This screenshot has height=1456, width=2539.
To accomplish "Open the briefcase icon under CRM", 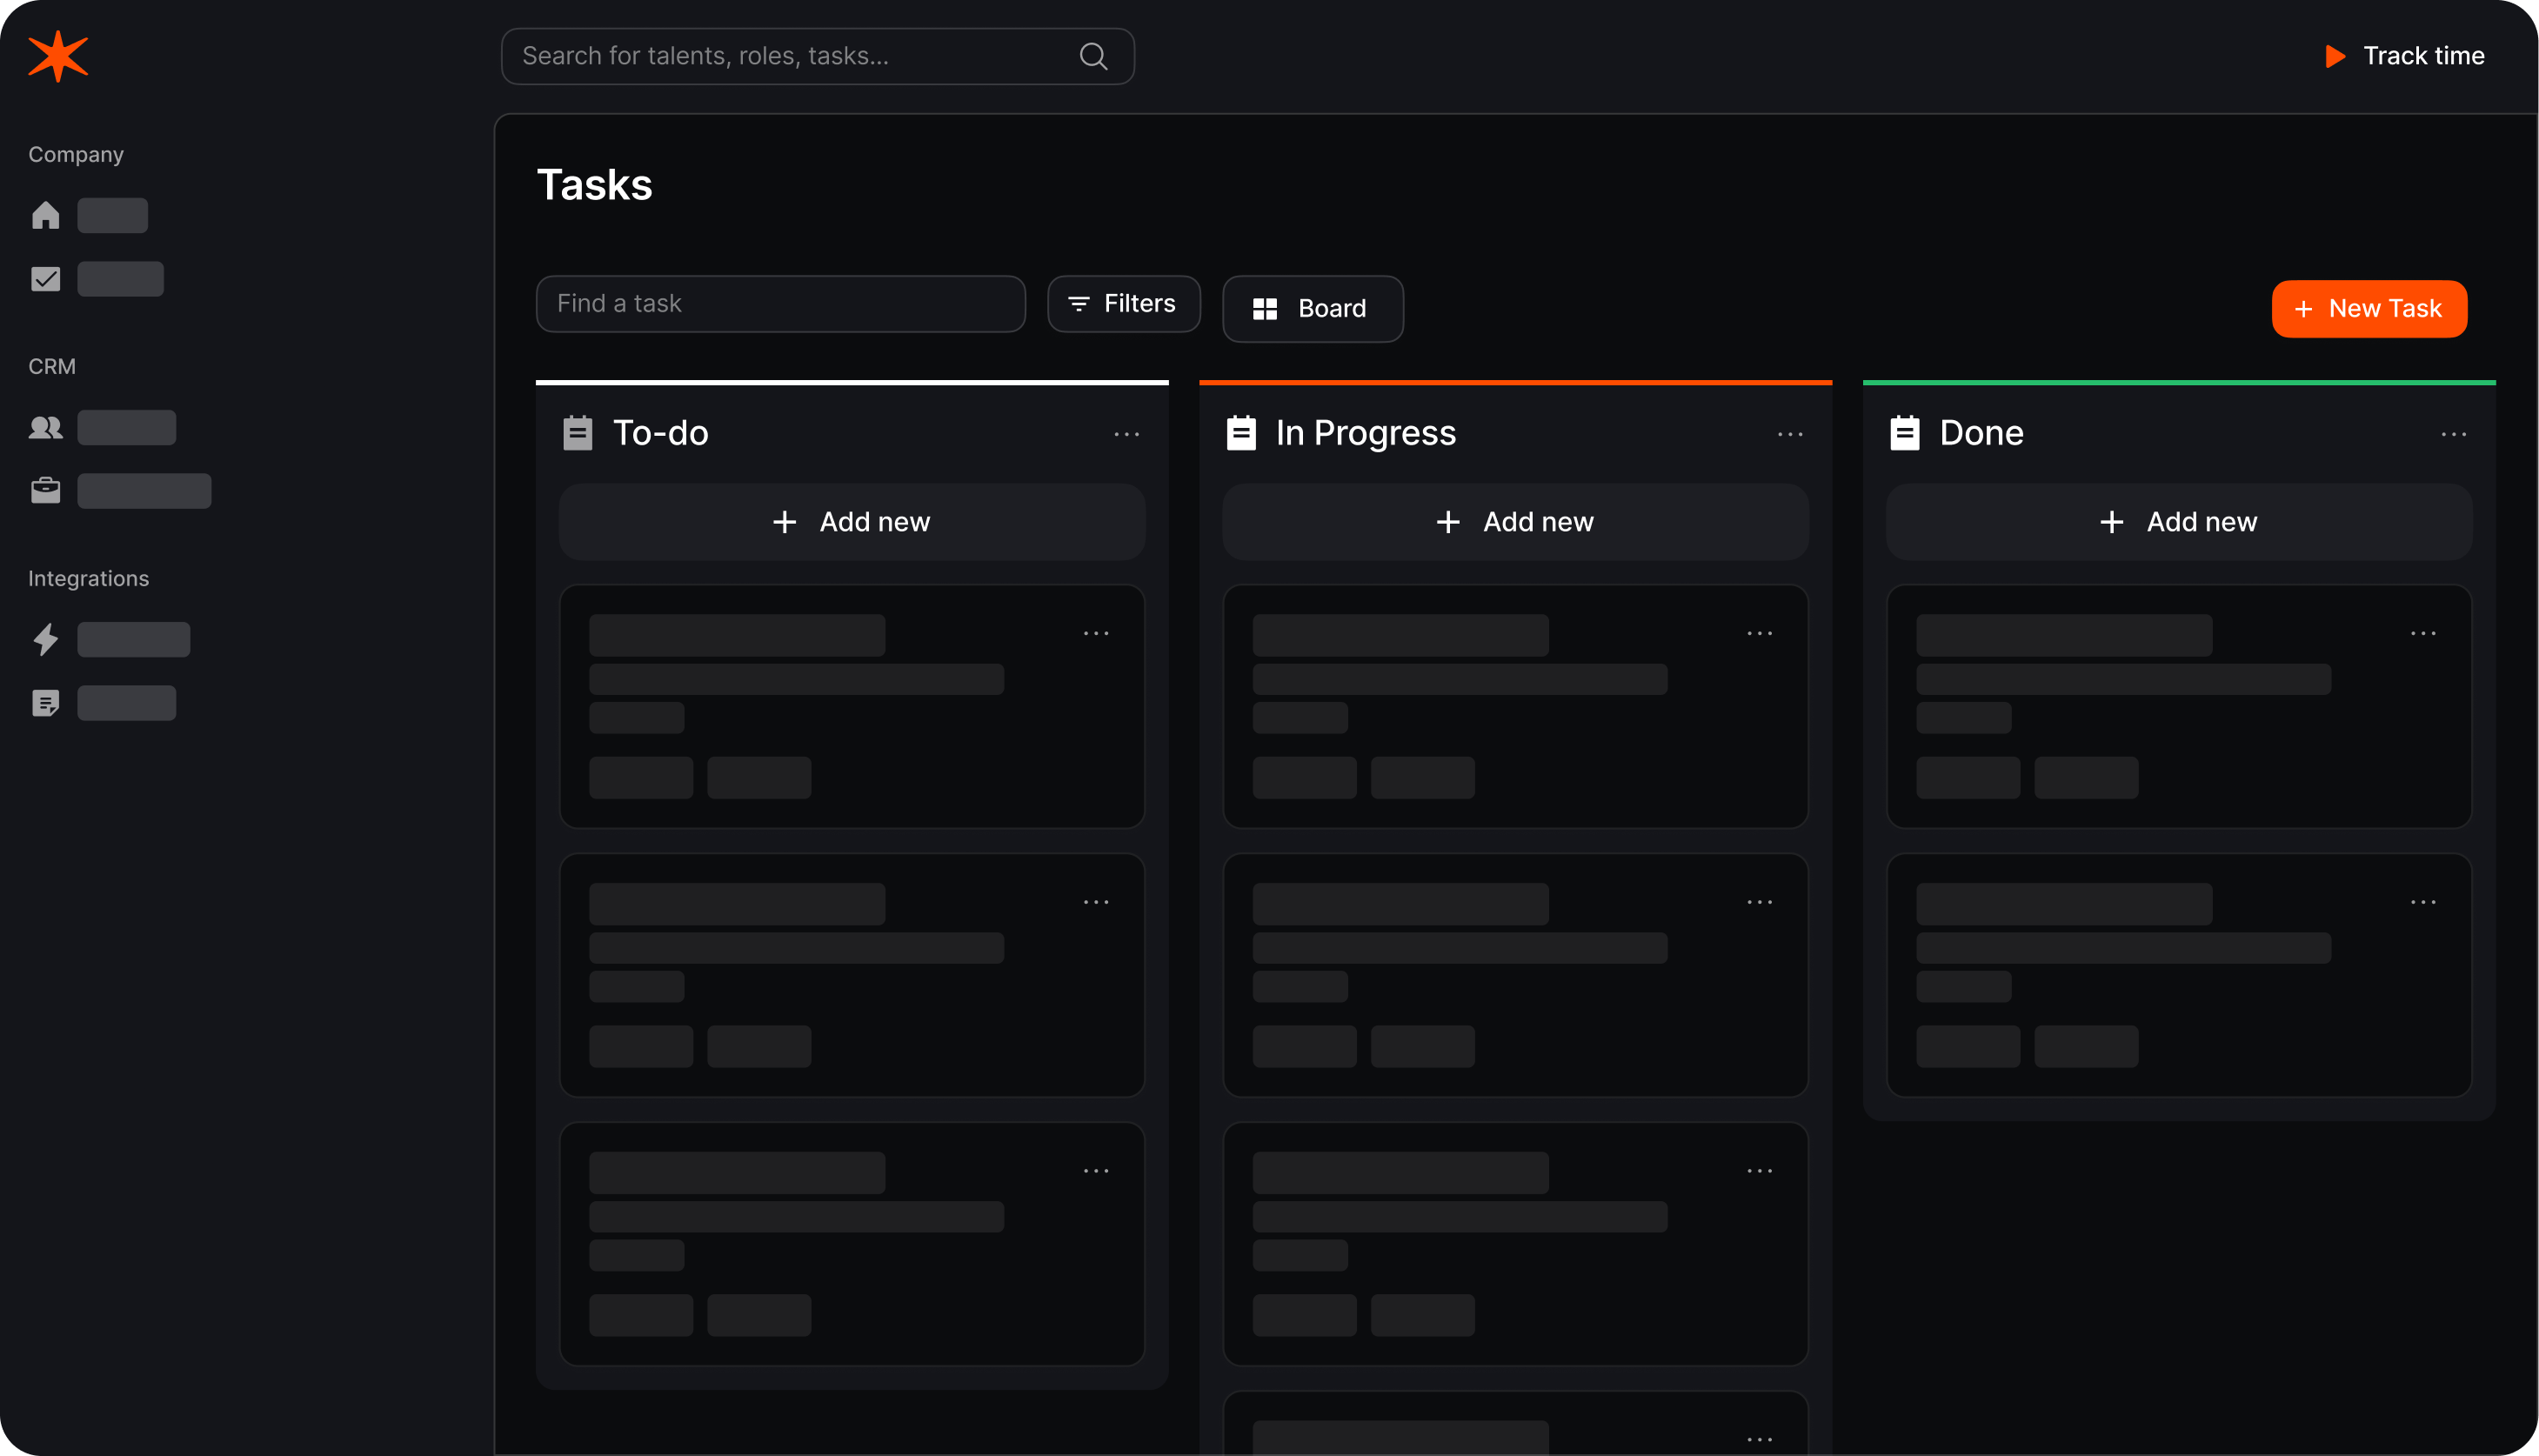I will pos(45,491).
